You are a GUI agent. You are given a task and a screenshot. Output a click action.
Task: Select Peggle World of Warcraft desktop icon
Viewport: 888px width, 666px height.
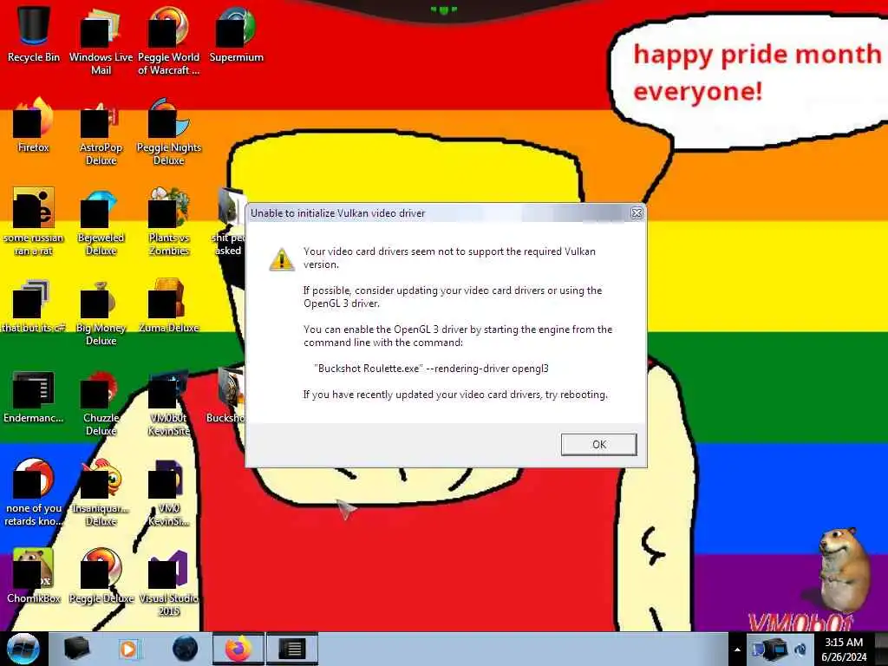point(169,41)
